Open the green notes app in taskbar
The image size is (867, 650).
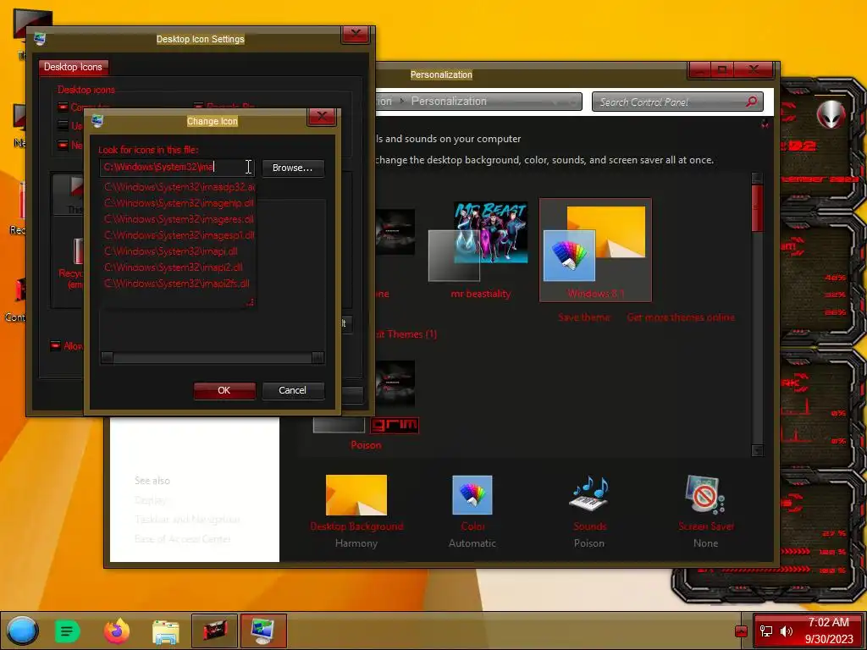click(67, 631)
